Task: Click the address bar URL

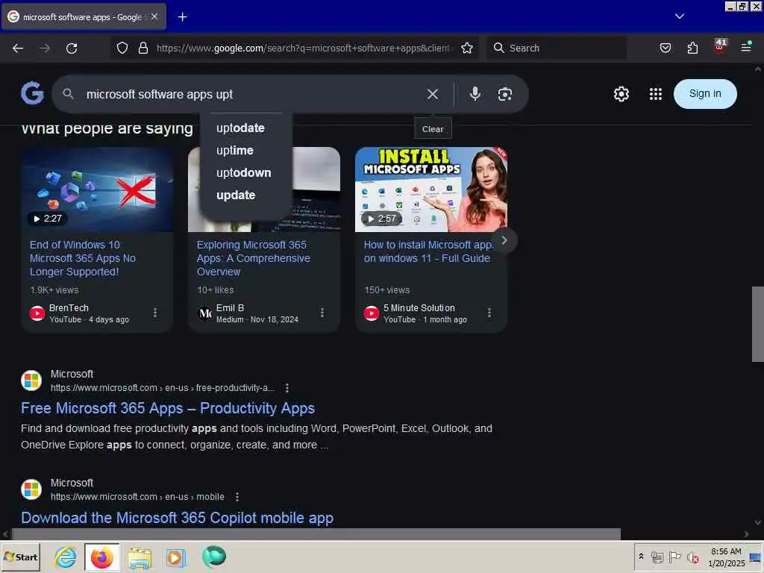Action: 303,48
